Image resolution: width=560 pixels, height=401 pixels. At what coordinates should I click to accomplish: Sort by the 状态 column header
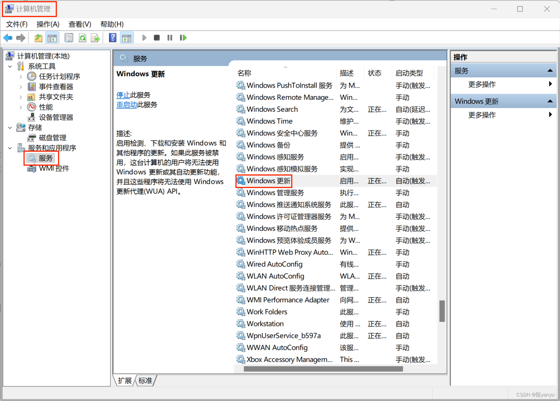coord(378,73)
